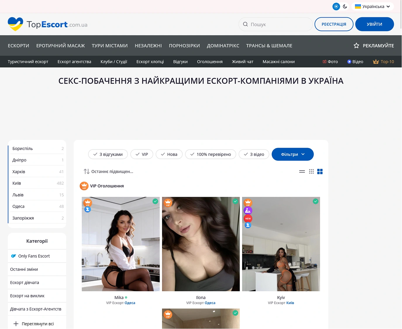Toggle the VIP filter chip
The image size is (402, 329).
pos(142,154)
